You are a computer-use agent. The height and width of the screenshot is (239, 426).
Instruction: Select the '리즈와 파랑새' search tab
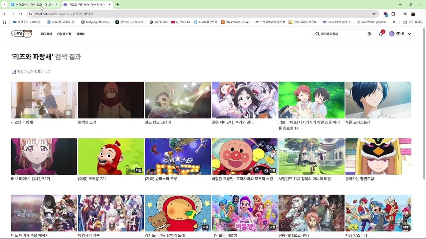[x=87, y=4]
